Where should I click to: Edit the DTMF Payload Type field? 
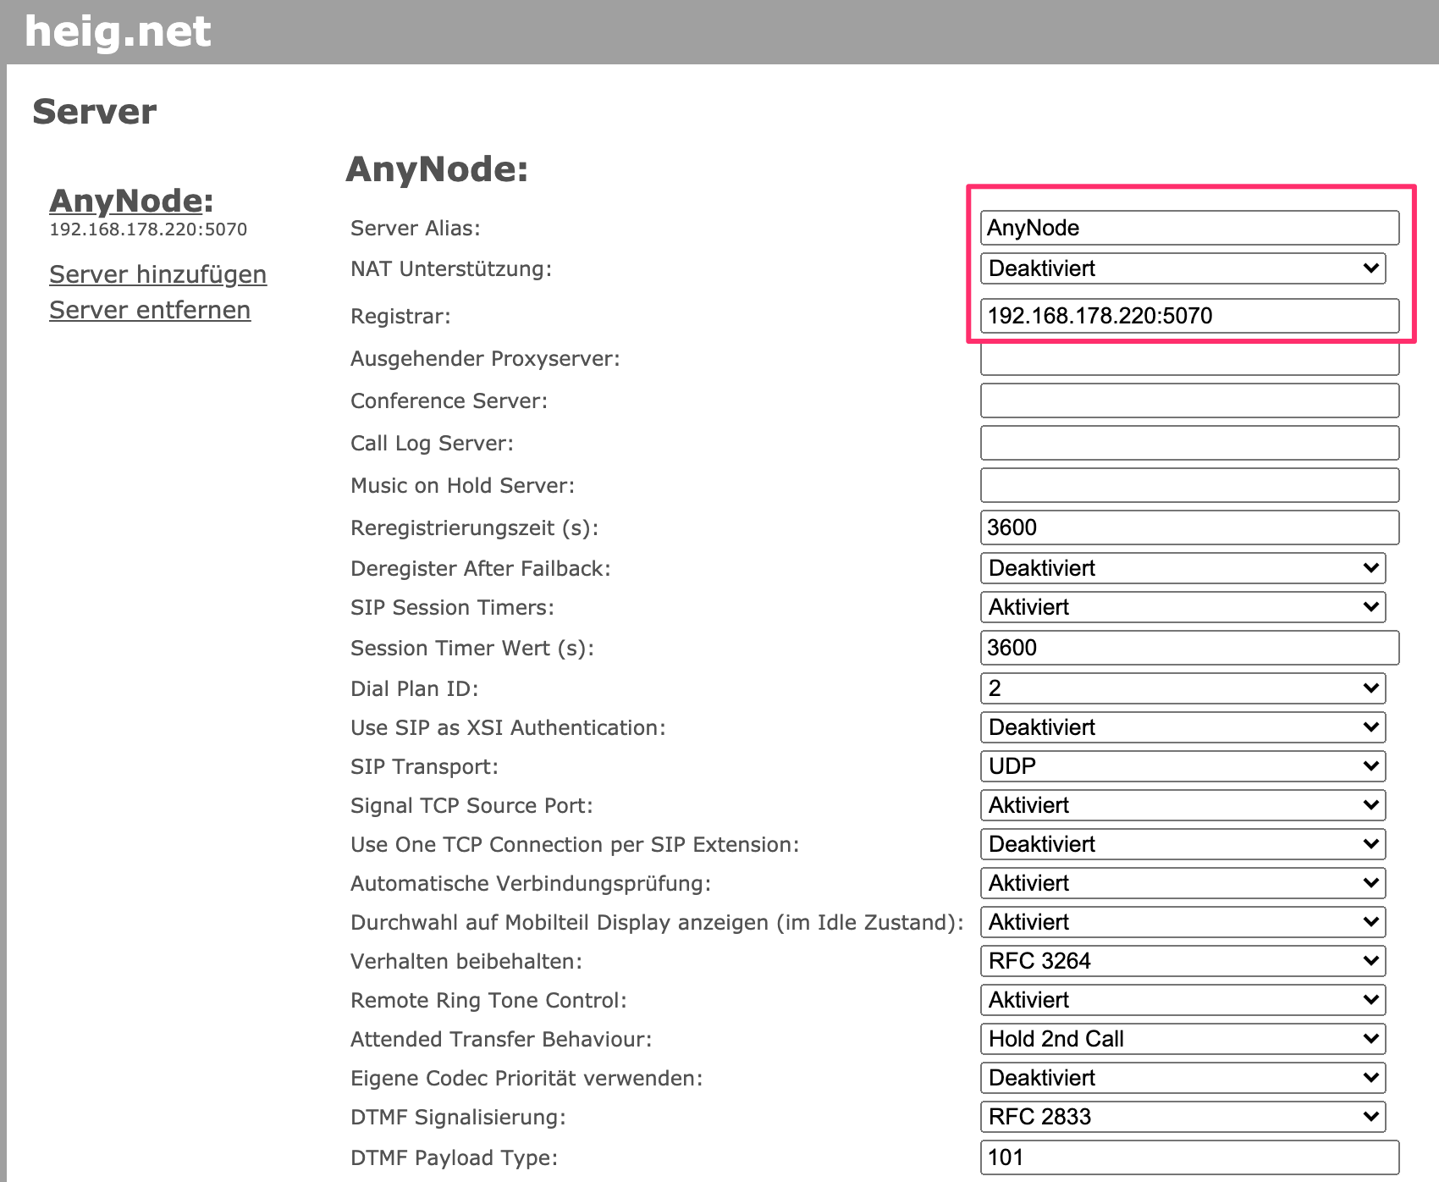pos(1189,1157)
